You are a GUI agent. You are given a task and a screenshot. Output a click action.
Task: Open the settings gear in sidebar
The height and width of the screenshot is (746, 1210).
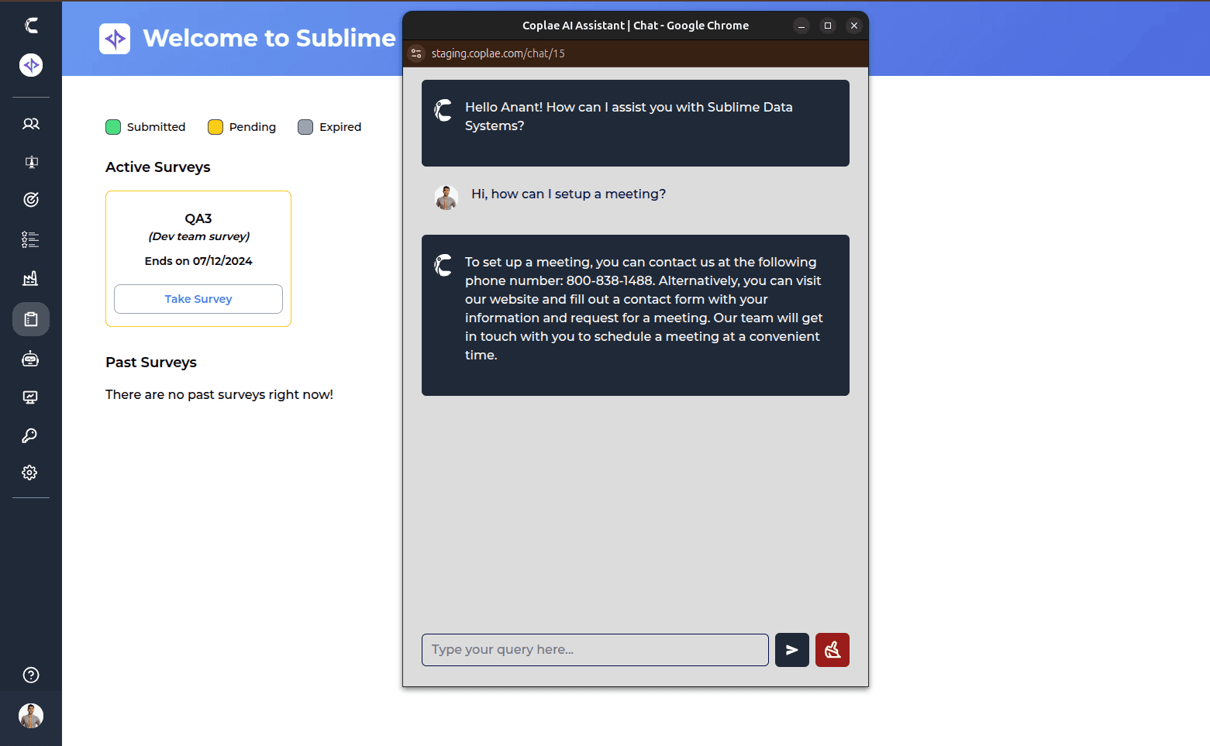coord(29,473)
